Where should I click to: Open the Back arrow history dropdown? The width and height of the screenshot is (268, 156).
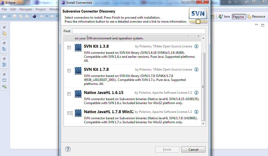(x=47, y=16)
